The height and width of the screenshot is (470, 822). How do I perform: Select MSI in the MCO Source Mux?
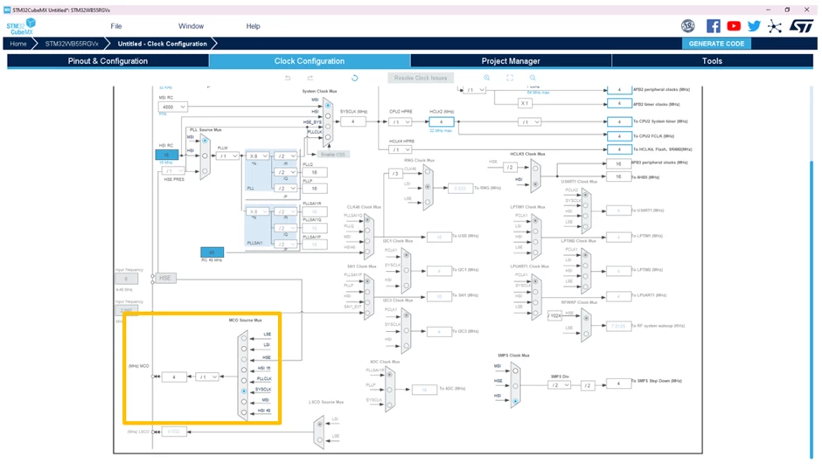pos(244,402)
